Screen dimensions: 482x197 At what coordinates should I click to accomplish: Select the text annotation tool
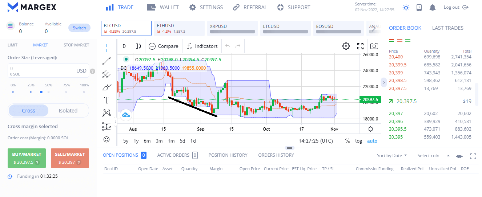click(x=107, y=100)
